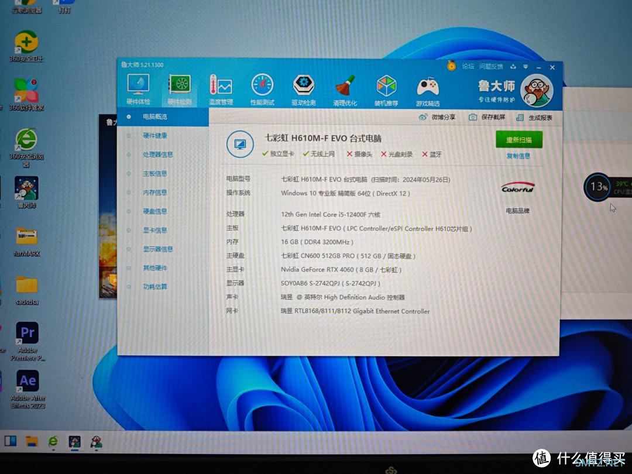632x474 pixels.
Task: Open the Adobe After Effects 2023 shortcut
Action: pyautogui.click(x=28, y=389)
